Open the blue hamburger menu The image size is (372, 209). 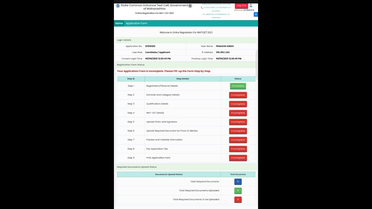256,15
